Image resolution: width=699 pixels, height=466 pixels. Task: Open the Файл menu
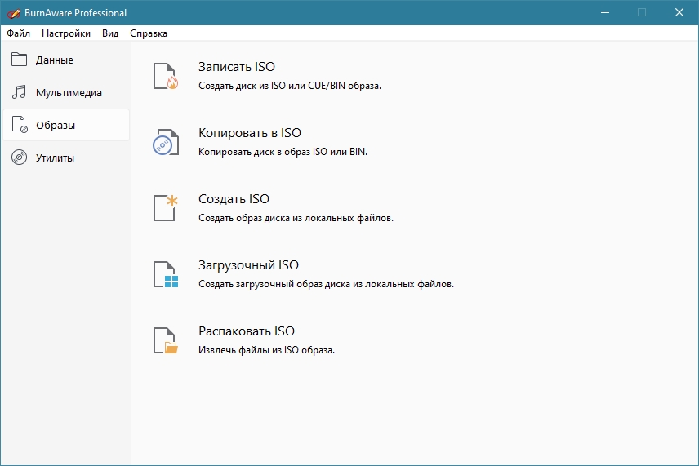pos(18,33)
